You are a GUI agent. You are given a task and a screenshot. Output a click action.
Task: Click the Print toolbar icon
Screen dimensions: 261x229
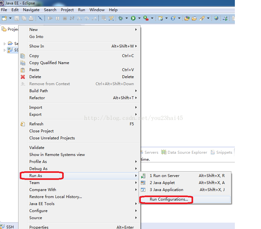tap(31, 18)
